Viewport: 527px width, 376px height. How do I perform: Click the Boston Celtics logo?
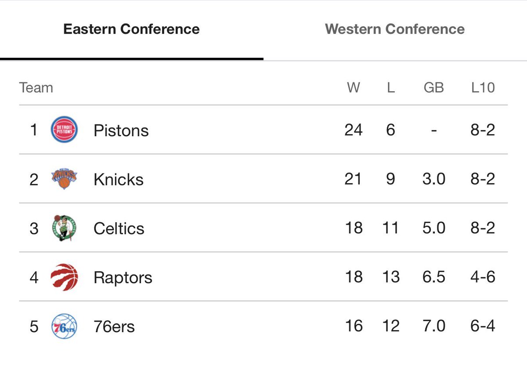click(64, 228)
